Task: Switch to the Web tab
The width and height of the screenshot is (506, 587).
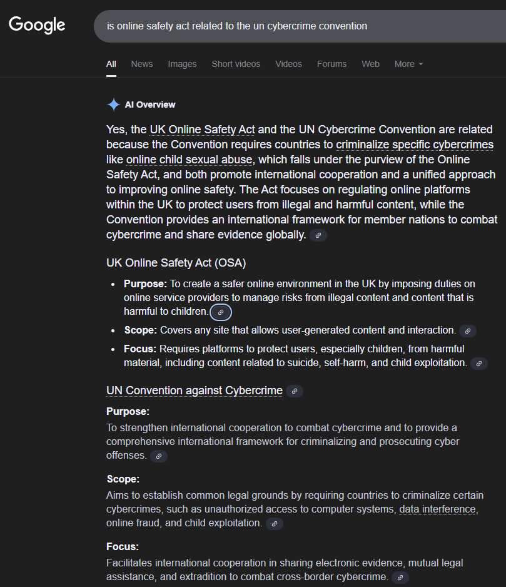Action: click(370, 64)
